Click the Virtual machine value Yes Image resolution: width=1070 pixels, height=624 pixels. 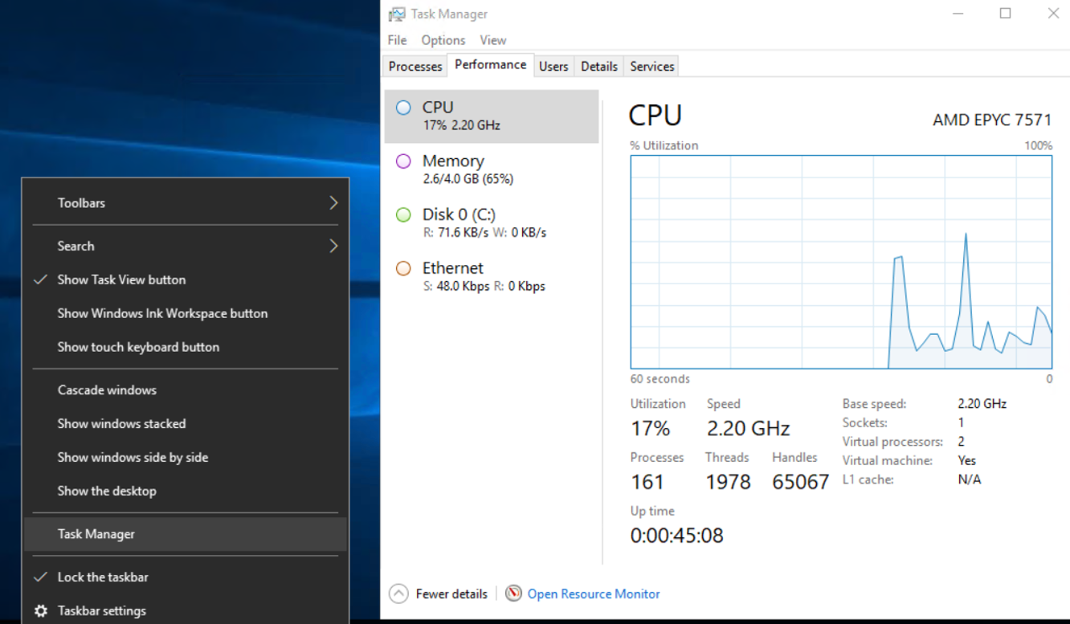pos(967,461)
